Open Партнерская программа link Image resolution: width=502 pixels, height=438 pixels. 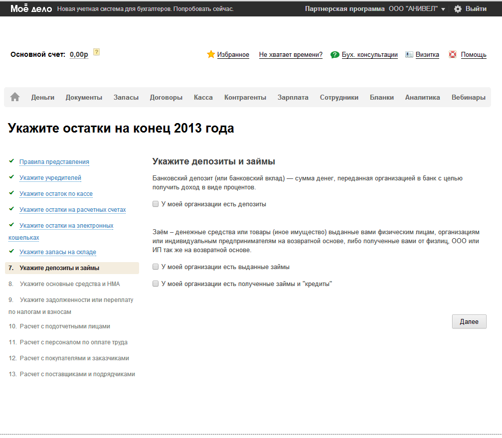(x=345, y=9)
